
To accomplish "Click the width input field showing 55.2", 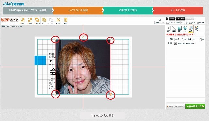I will pyautogui.click(x=178, y=39).
